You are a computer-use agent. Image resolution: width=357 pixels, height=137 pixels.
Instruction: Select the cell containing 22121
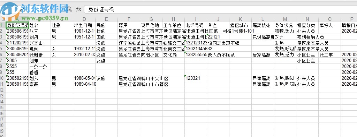point(218,37)
